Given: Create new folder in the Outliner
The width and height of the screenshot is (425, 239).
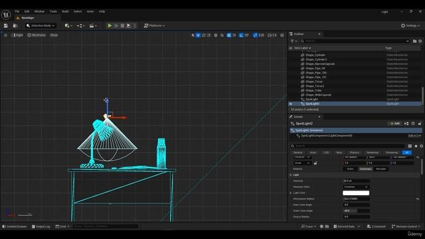Looking at the screenshot, I should 414,41.
